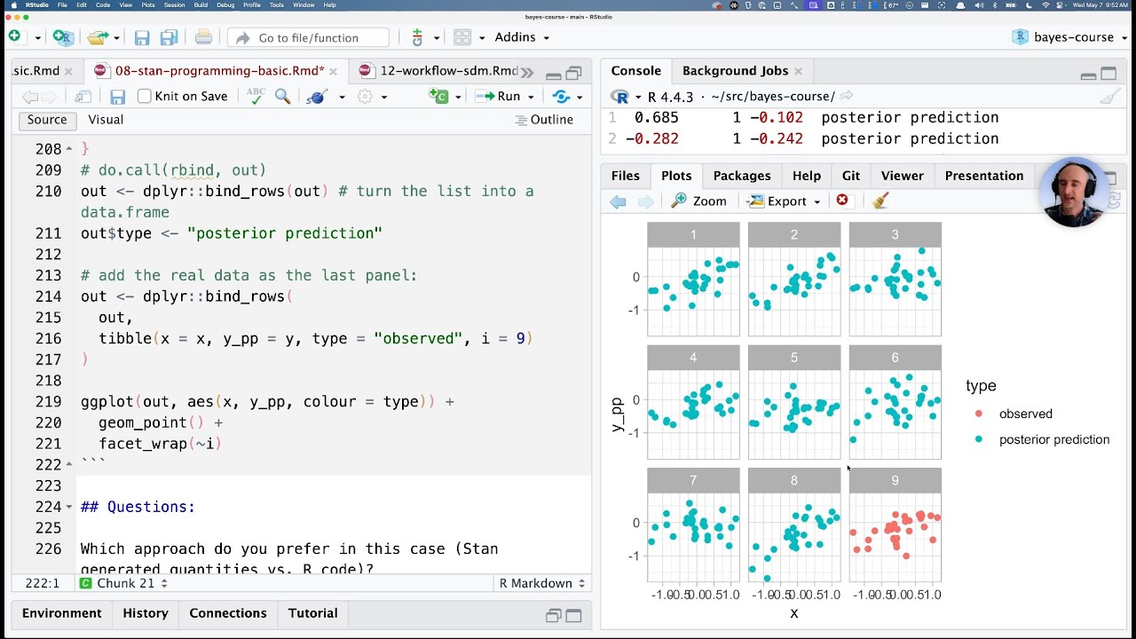
Task: Open Chunk 21 navigation dropdown
Action: point(122,583)
